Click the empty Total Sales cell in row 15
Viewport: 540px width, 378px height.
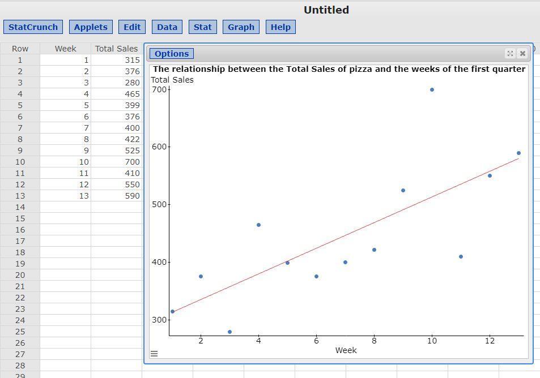116,218
